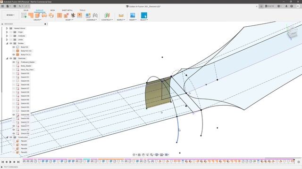Click the timeline settings gear icon
This screenshot has width=302, height=169.
[299, 162]
